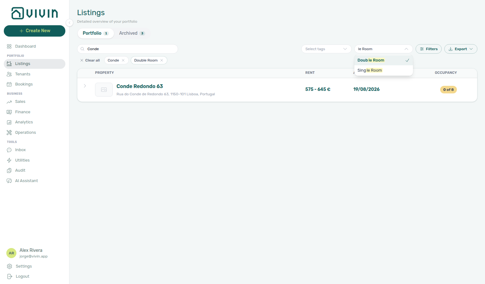Expand the Conde Redondo 63 row

coord(85,86)
